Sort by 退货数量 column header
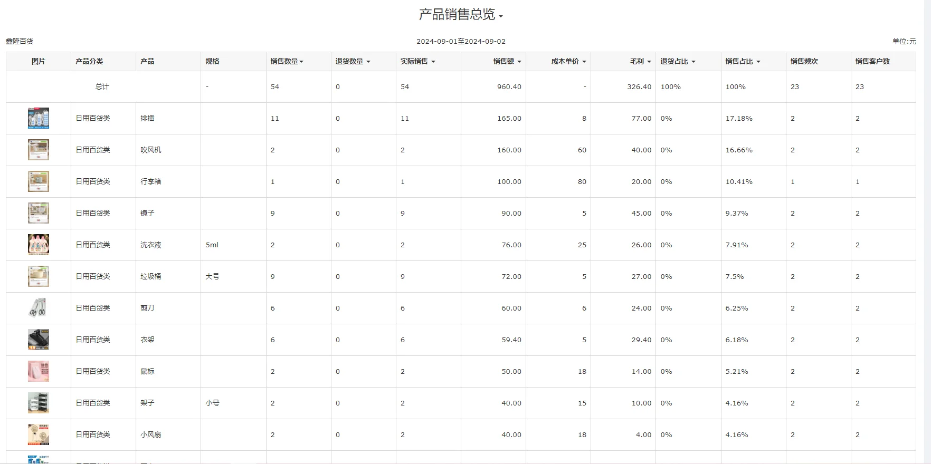The image size is (931, 464). [353, 61]
